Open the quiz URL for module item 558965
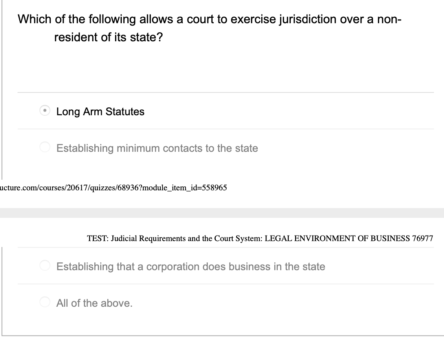Viewport: 444px width, 339px height. (x=114, y=188)
